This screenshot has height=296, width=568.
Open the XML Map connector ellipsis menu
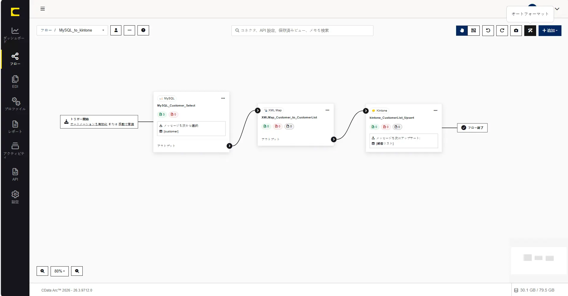pyautogui.click(x=327, y=110)
